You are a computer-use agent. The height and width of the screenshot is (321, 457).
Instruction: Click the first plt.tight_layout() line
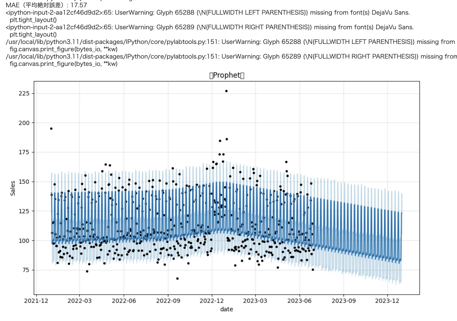33,20
